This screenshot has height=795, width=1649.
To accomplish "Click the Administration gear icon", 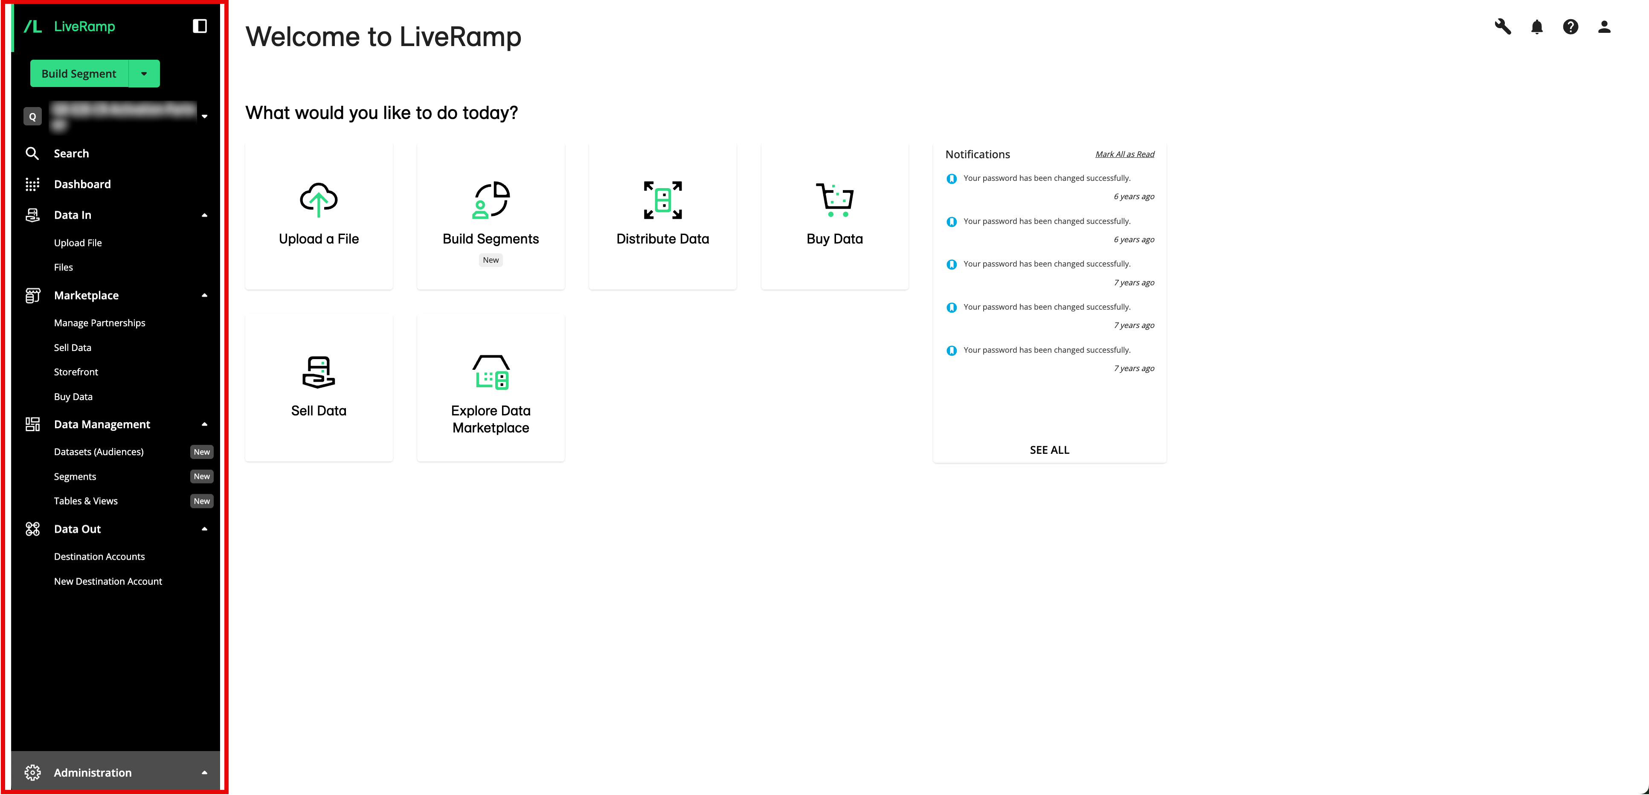I will [x=32, y=772].
